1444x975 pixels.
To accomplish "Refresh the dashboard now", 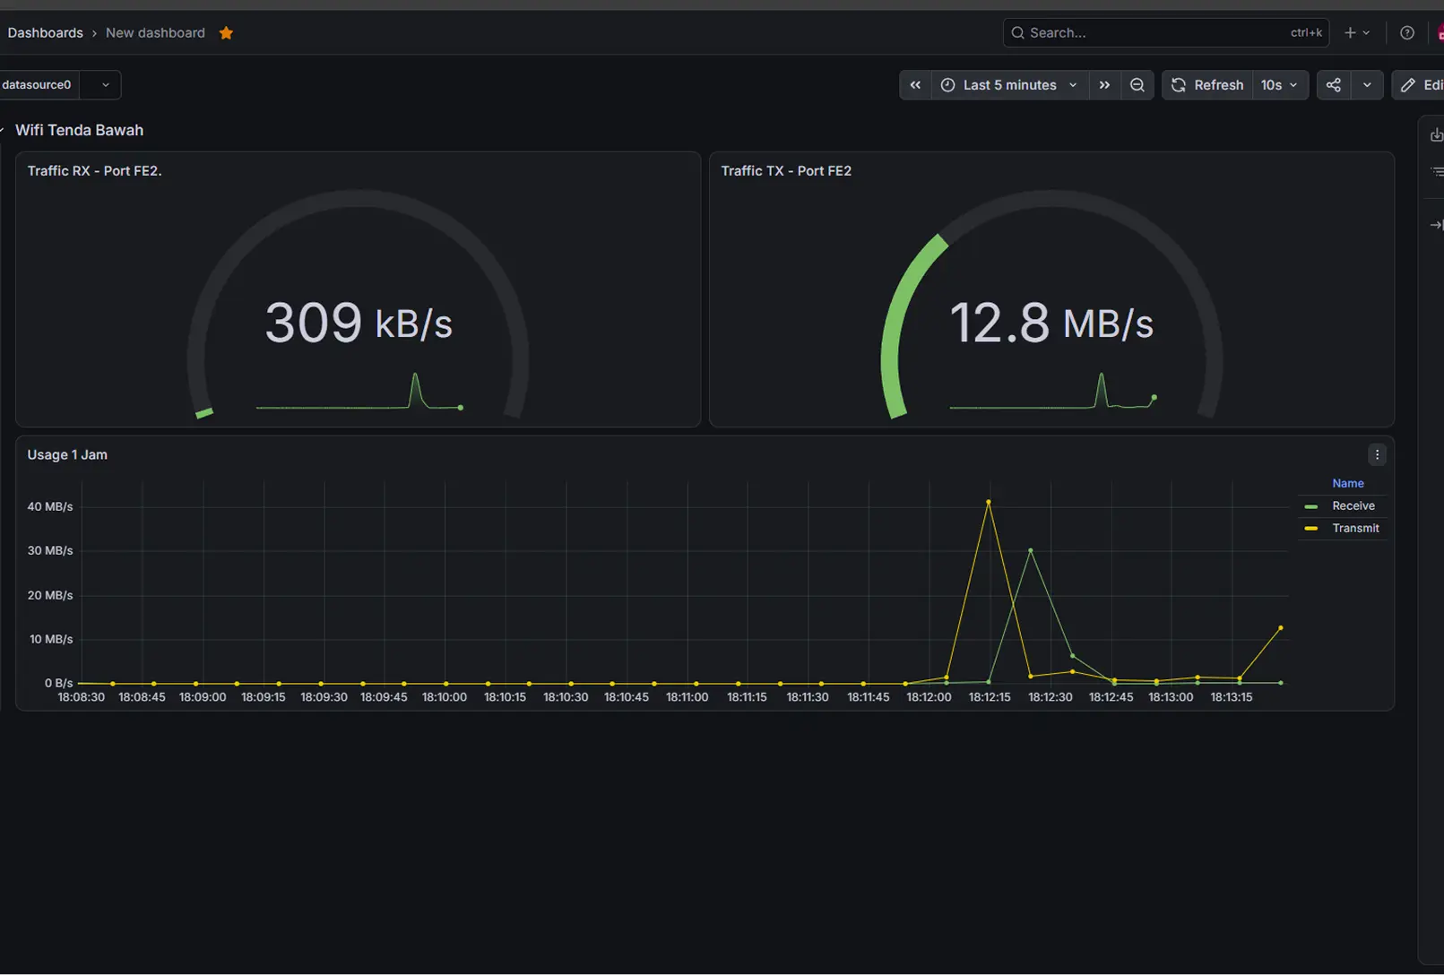I will click(x=1206, y=85).
